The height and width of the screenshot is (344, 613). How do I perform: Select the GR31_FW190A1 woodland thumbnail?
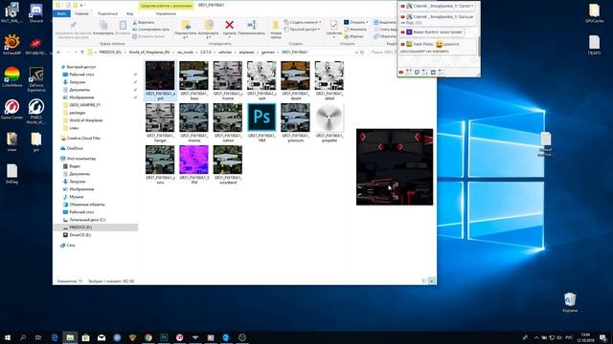point(228,160)
